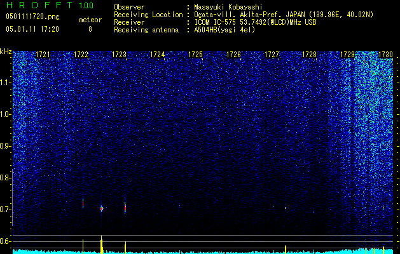Click the 1722 time marker
Viewport: 400px width, 254px height.
tap(81, 55)
